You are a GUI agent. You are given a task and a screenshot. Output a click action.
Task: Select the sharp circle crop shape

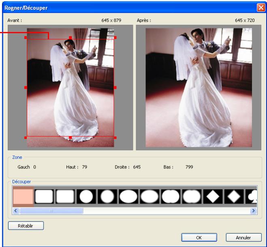[86, 197]
